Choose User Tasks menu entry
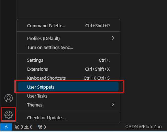This screenshot has height=132, width=167. tap(68, 96)
